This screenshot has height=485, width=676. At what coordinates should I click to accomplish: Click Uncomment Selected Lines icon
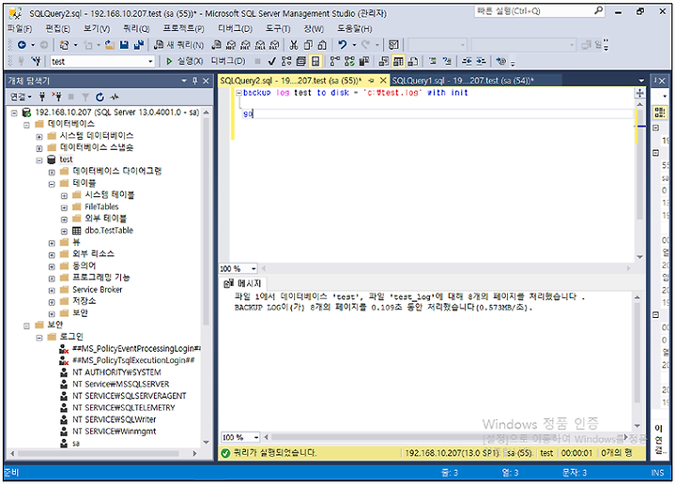447,62
